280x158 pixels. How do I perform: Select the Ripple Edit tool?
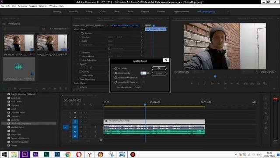[x=266, y=108]
